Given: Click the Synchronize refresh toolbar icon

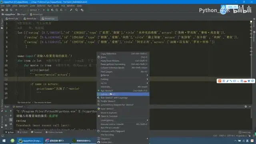Looking at the screenshot, I should pyautogui.click(x=11, y=10).
